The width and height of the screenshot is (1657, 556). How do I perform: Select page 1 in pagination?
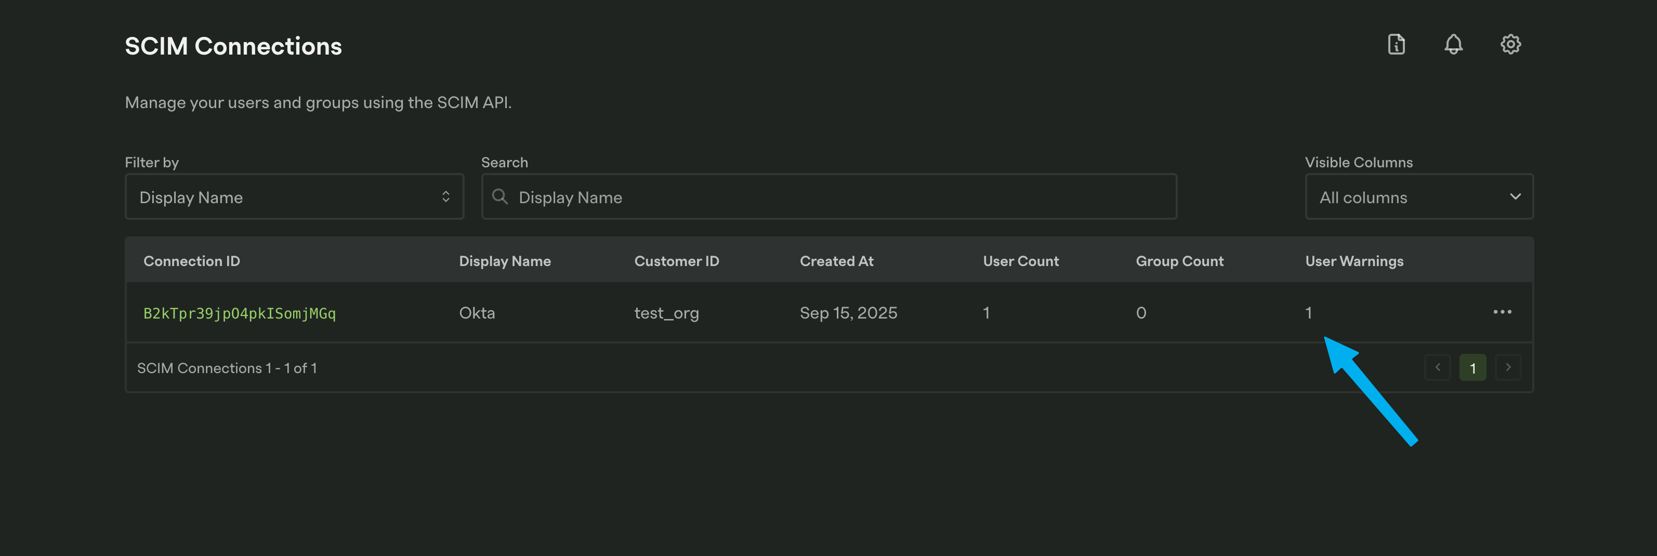(1473, 367)
